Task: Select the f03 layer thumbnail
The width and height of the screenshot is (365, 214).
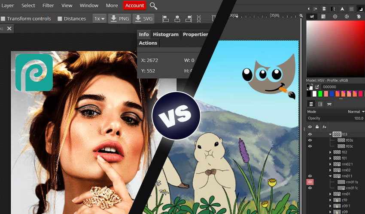Action: (x=337, y=134)
